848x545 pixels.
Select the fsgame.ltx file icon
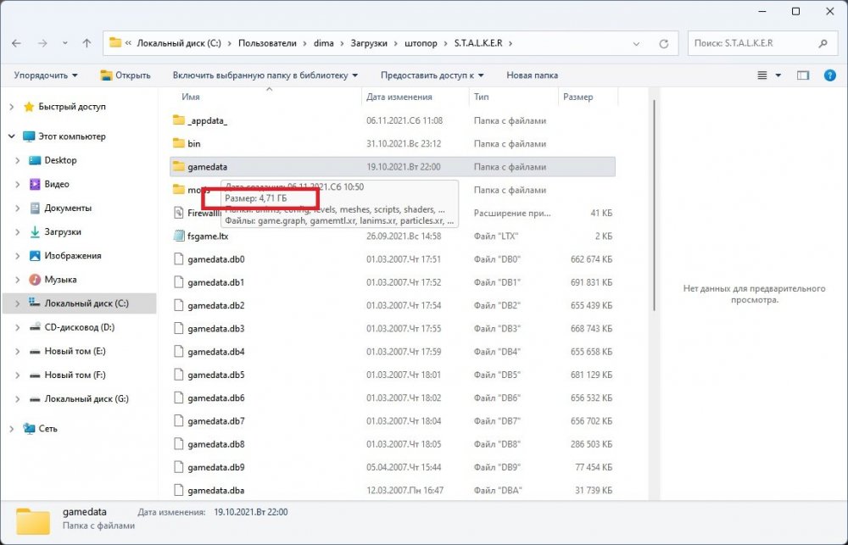178,236
